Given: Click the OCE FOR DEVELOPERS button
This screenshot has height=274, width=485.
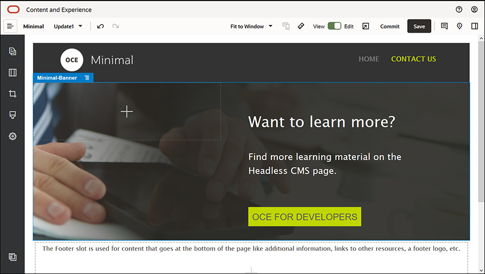Looking at the screenshot, I should (305, 217).
